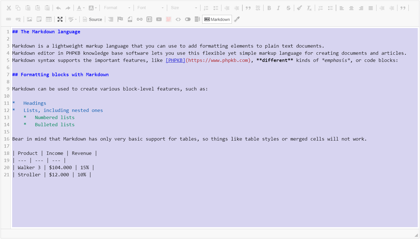Screen dimensions: 420x239
Task: Click the eyedropper color picker icon
Action: [237, 19]
